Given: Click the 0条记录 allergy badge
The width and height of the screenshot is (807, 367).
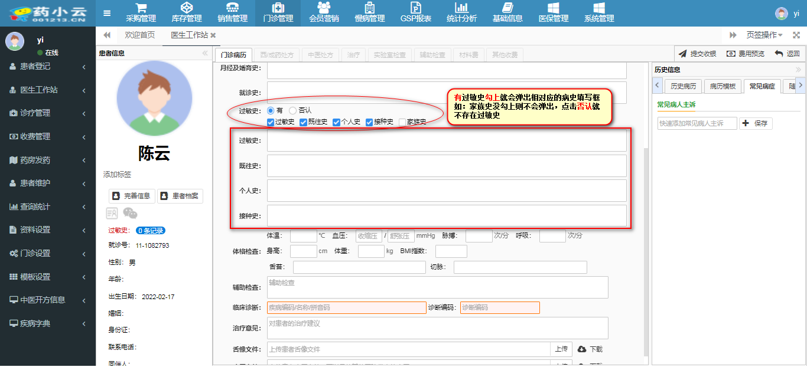Looking at the screenshot, I should [150, 231].
